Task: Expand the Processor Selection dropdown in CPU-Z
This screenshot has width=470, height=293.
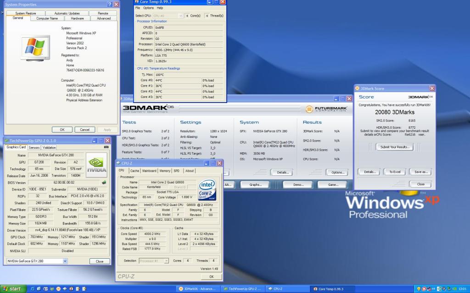Action: 166,260
